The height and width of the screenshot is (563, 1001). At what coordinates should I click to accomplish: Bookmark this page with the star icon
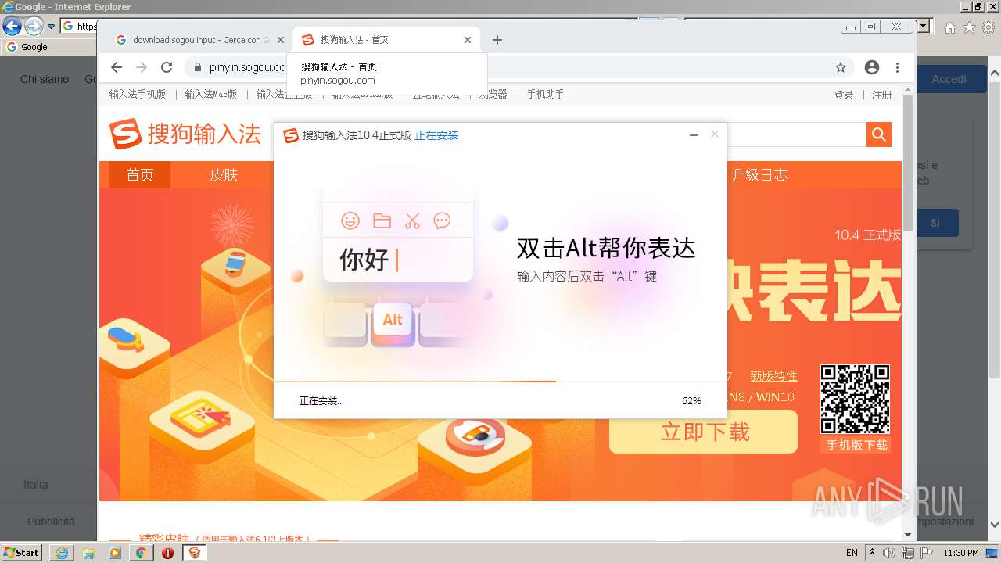point(841,67)
